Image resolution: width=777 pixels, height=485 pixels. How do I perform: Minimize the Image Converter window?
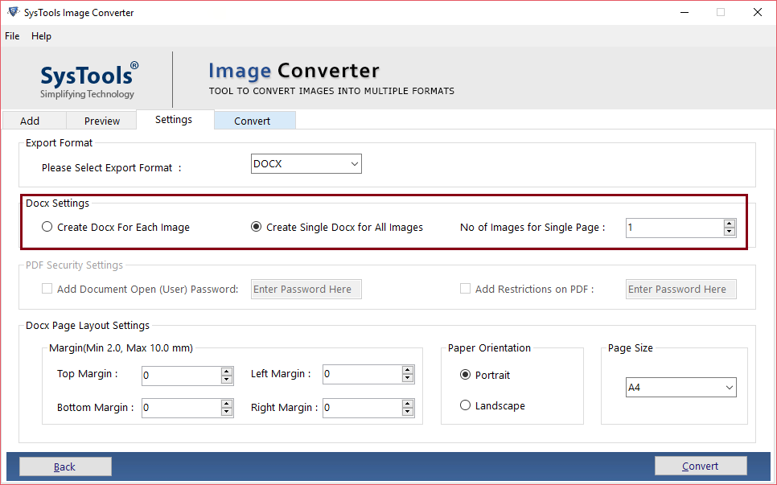click(x=684, y=12)
